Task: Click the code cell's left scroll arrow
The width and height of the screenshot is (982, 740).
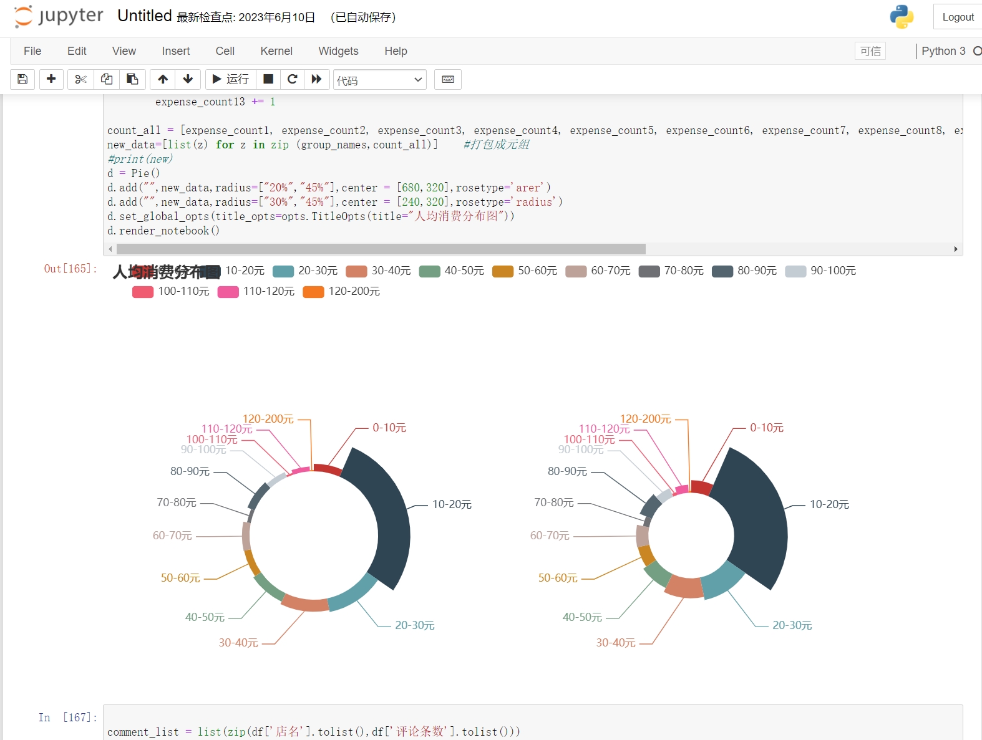Action: point(110,249)
